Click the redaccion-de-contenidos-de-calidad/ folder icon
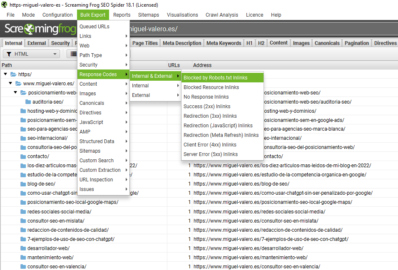Screen dimensions: 398x270 pos(23,230)
